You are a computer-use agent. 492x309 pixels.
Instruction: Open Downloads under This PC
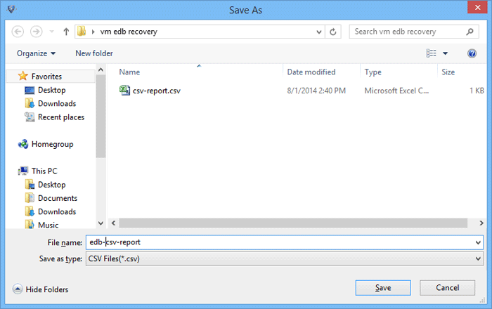point(57,211)
